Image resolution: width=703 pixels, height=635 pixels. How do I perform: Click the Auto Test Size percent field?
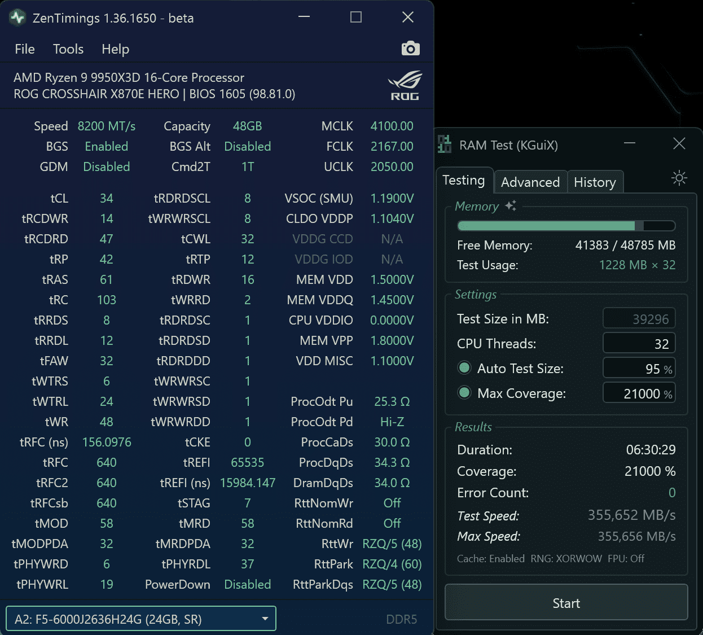coord(639,368)
